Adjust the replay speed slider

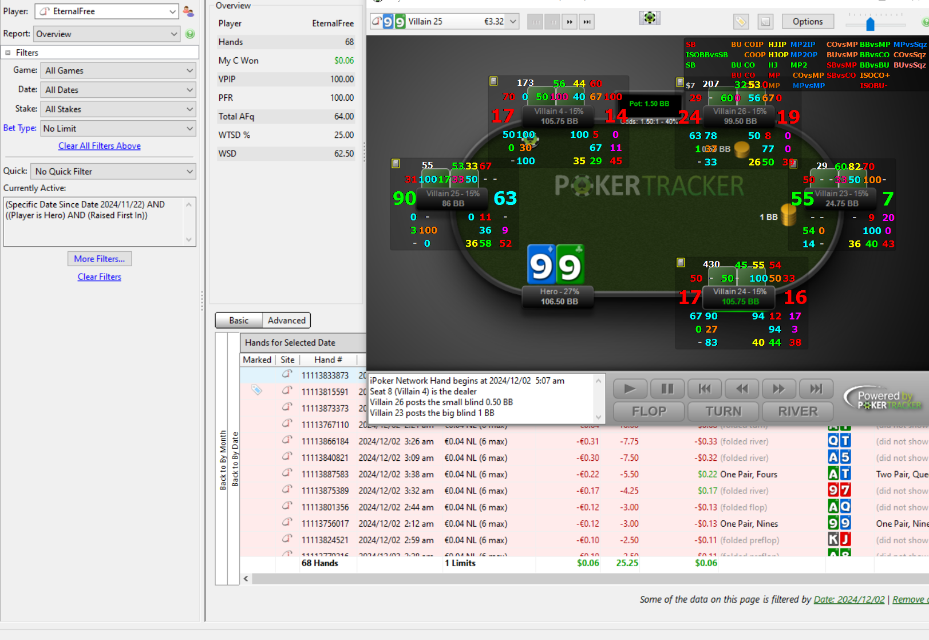pos(871,24)
